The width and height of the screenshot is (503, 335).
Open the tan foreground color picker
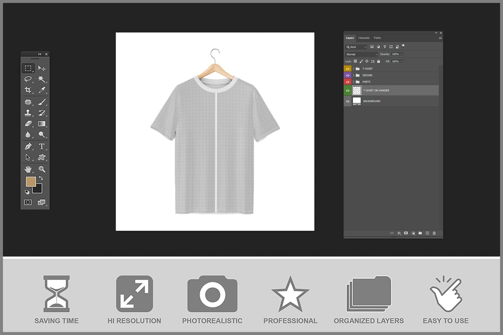31,181
